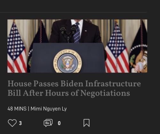The width and height of the screenshot is (160, 134).
Task: Click the microphones in the article photo
Action: click(68, 31)
